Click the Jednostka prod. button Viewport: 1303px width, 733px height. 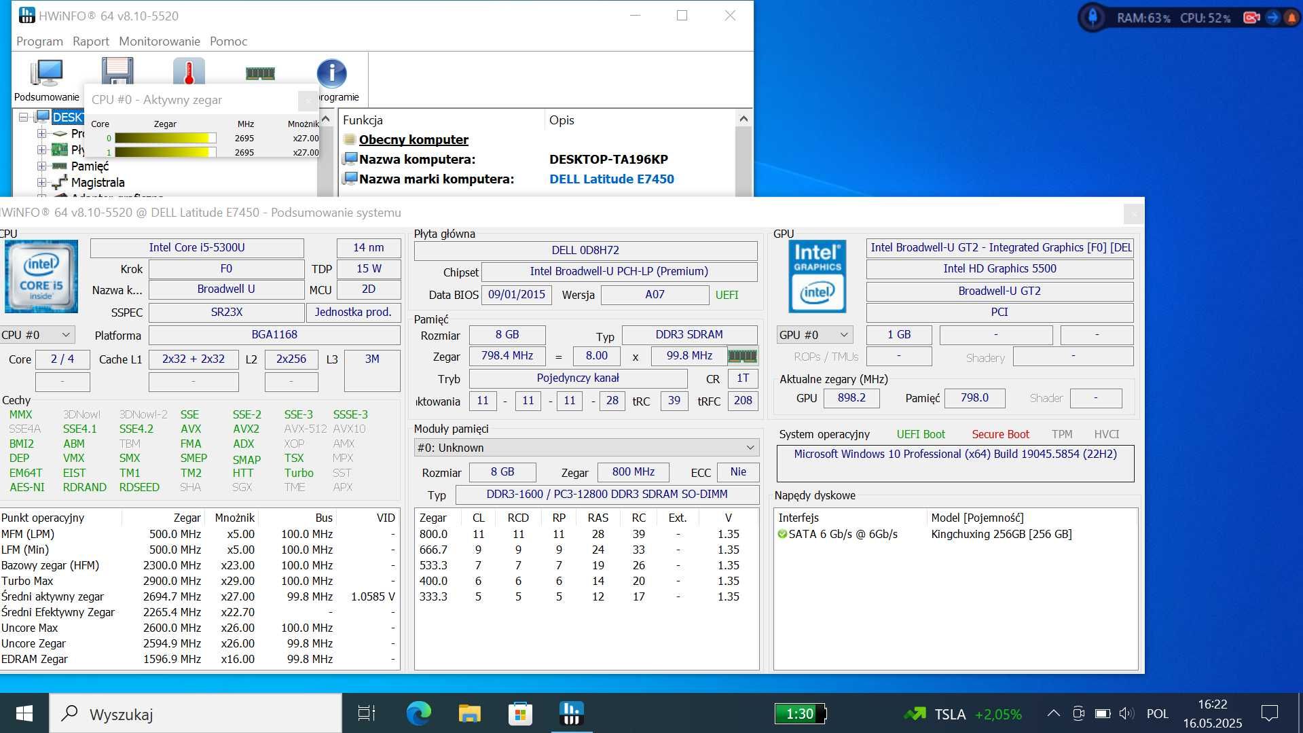click(353, 312)
